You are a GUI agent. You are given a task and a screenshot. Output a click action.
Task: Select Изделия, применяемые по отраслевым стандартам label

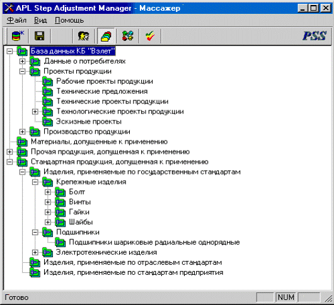[x=133, y=262]
